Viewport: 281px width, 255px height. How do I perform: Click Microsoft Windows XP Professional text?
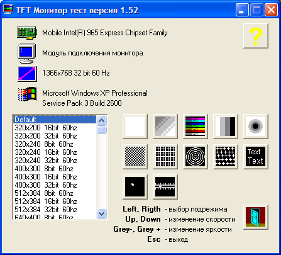click(95, 93)
